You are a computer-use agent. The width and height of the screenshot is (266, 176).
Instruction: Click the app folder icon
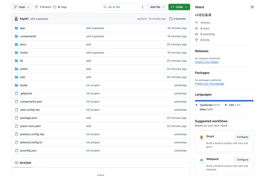(16, 28)
